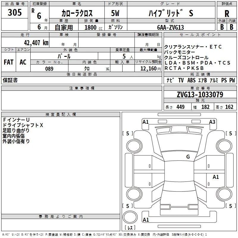The height and width of the screenshot is (238, 238).
Task: Click inspector note 足廻り曲がり
Action: [x=16, y=130]
